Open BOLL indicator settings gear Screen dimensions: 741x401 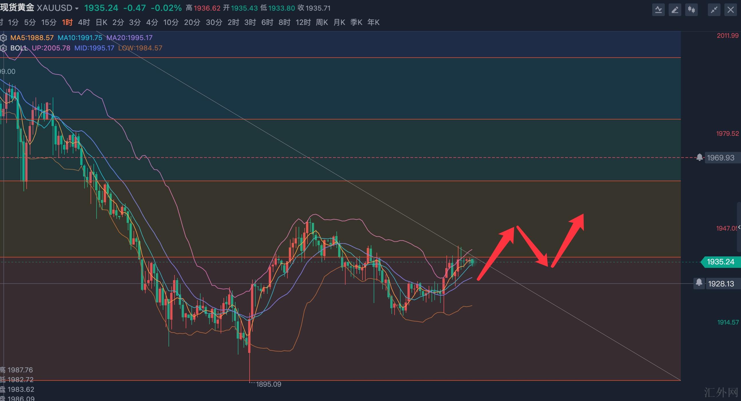tap(3, 48)
